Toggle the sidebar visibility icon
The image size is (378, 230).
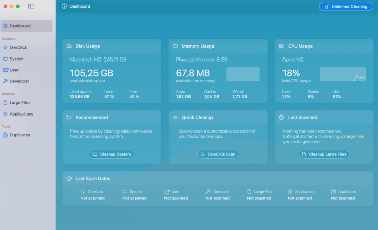[31, 6]
